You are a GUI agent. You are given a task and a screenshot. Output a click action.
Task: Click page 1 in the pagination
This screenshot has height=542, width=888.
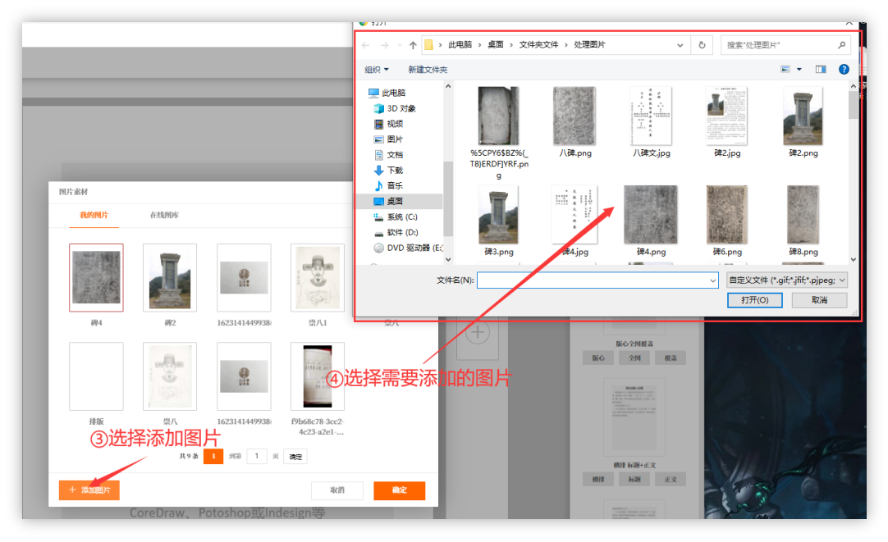click(x=213, y=456)
